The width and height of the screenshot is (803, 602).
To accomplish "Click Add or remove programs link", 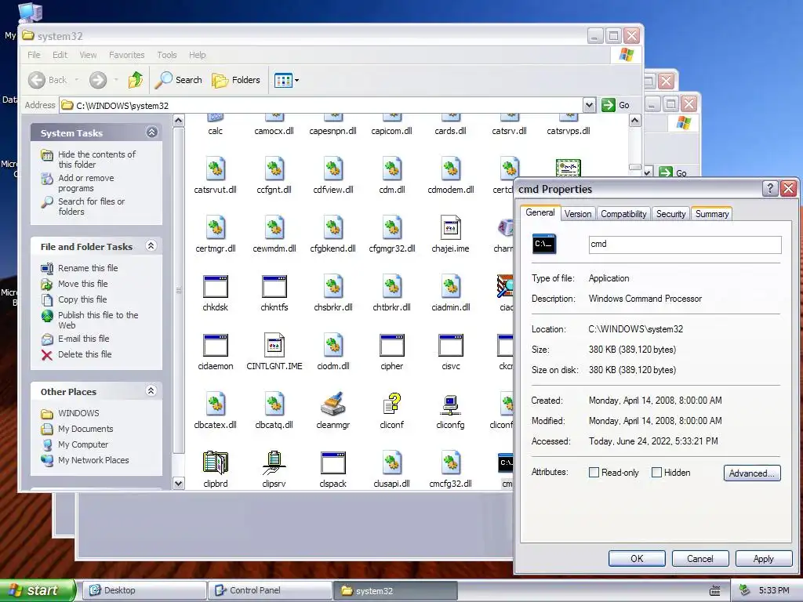I will pos(86,183).
